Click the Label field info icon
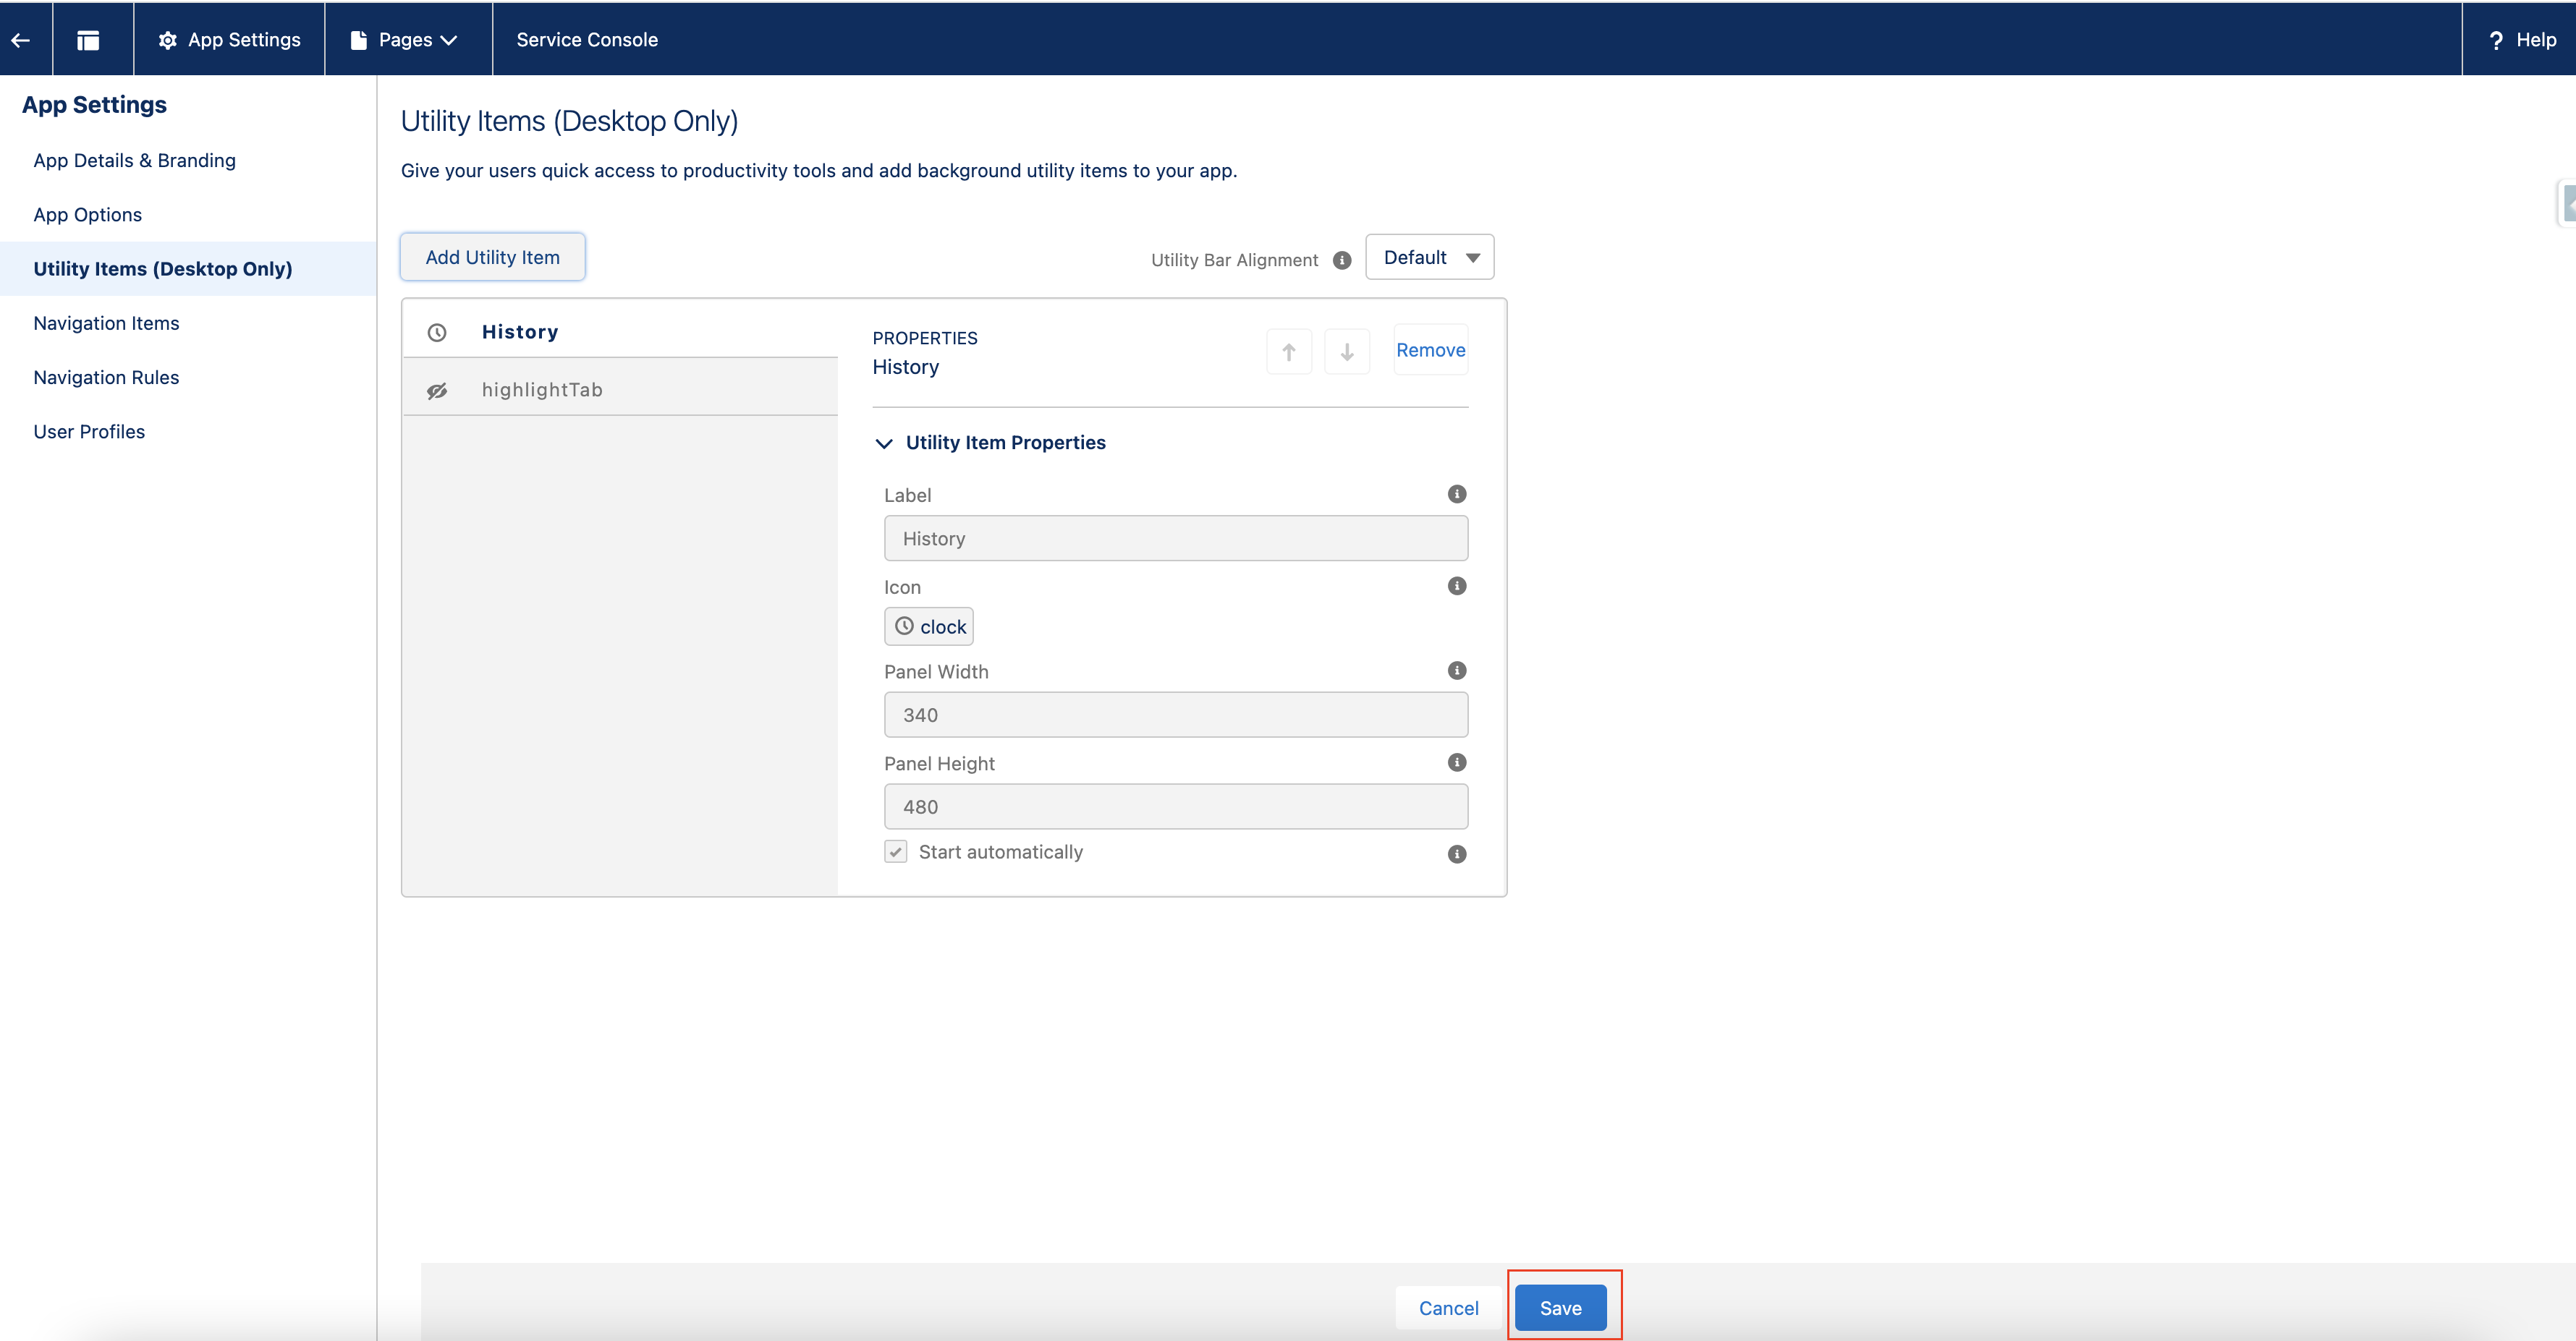The image size is (2576, 1341). pyautogui.click(x=1456, y=495)
